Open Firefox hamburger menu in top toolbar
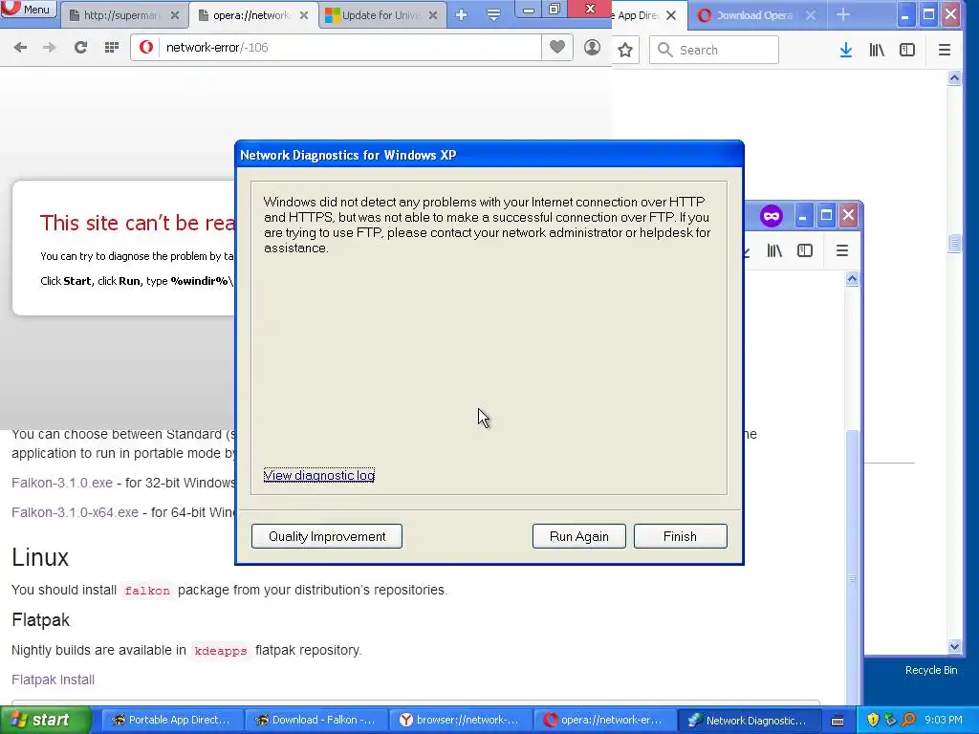 pyautogui.click(x=944, y=50)
